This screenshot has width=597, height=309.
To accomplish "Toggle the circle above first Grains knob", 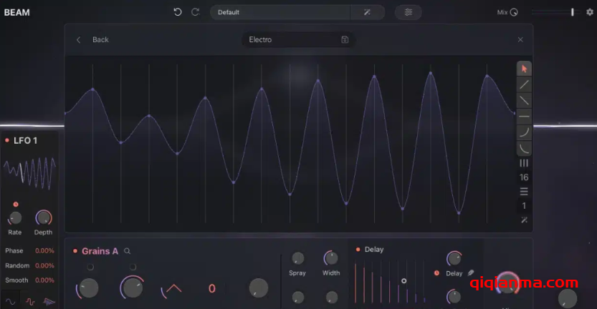I will tap(90, 267).
